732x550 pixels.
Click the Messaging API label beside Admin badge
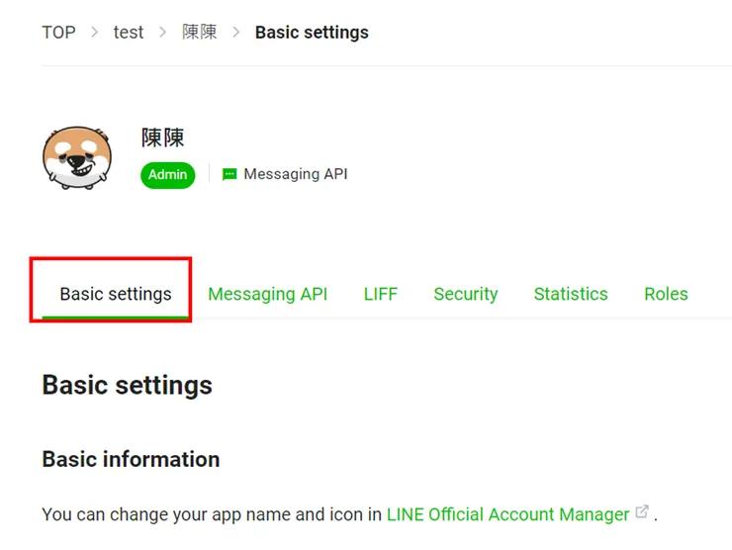click(296, 174)
